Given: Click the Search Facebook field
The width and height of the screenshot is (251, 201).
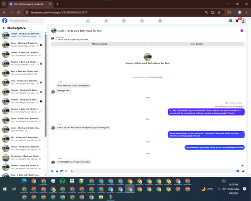Looking at the screenshot, I should click(27, 21).
